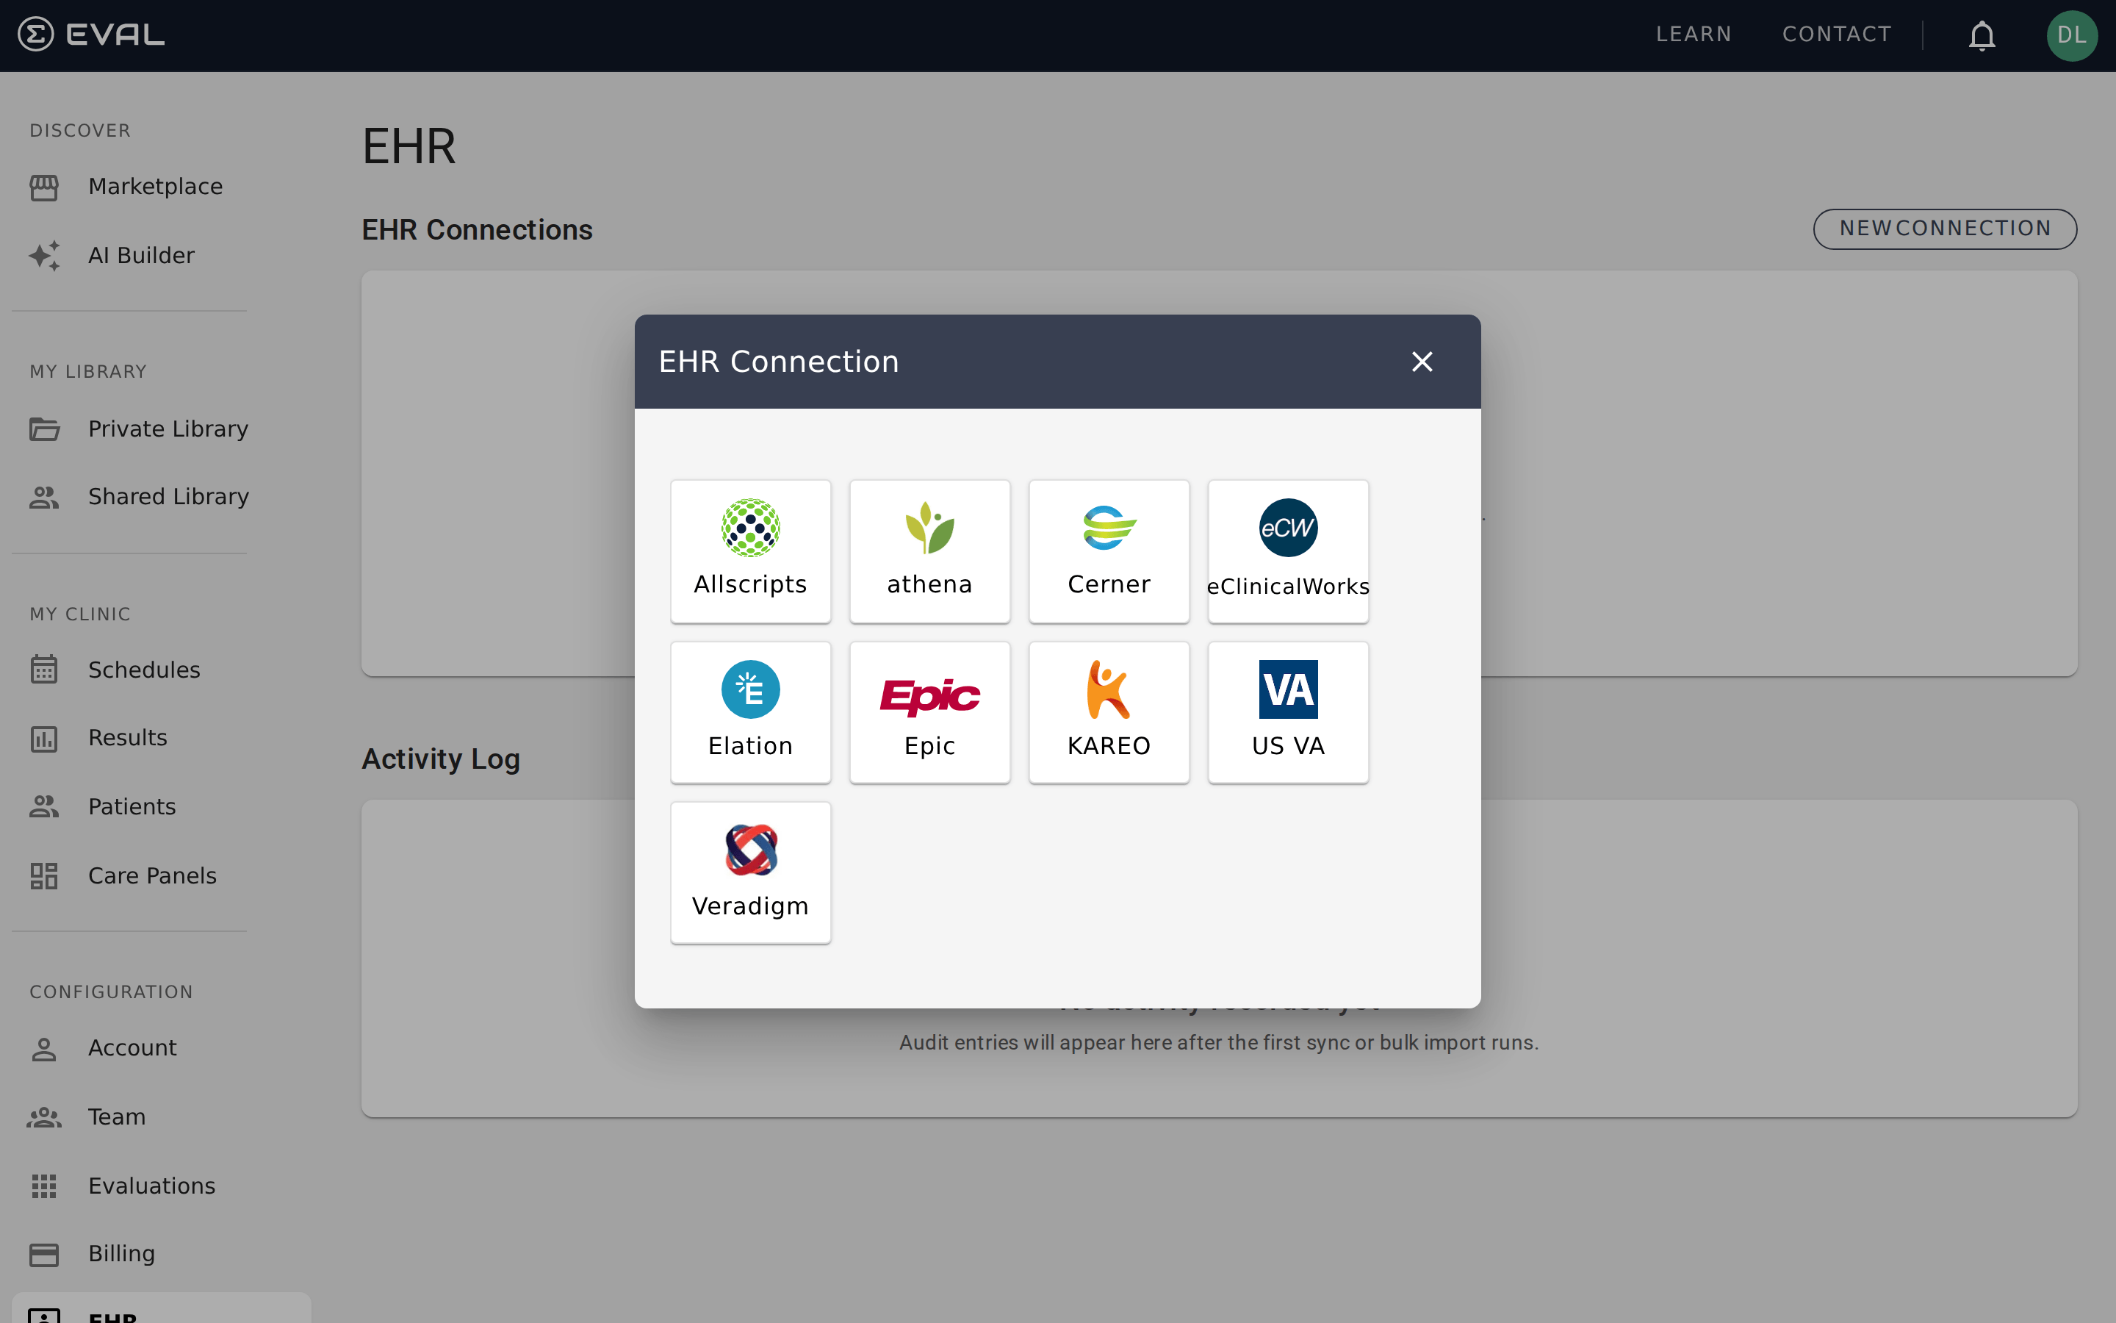2116x1323 pixels.
Task: View the Results section
Action: (129, 739)
